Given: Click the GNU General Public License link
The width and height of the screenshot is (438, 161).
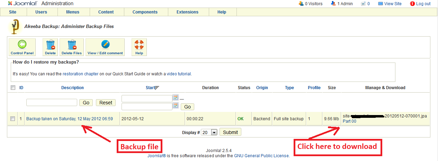Looking at the screenshot, I should point(261,156).
